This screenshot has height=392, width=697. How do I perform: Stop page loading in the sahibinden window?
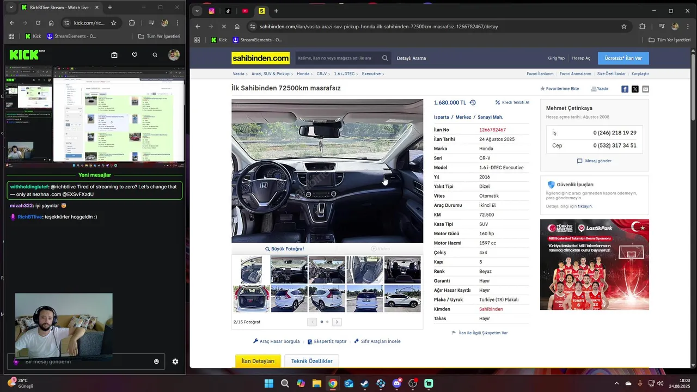pos(224,26)
